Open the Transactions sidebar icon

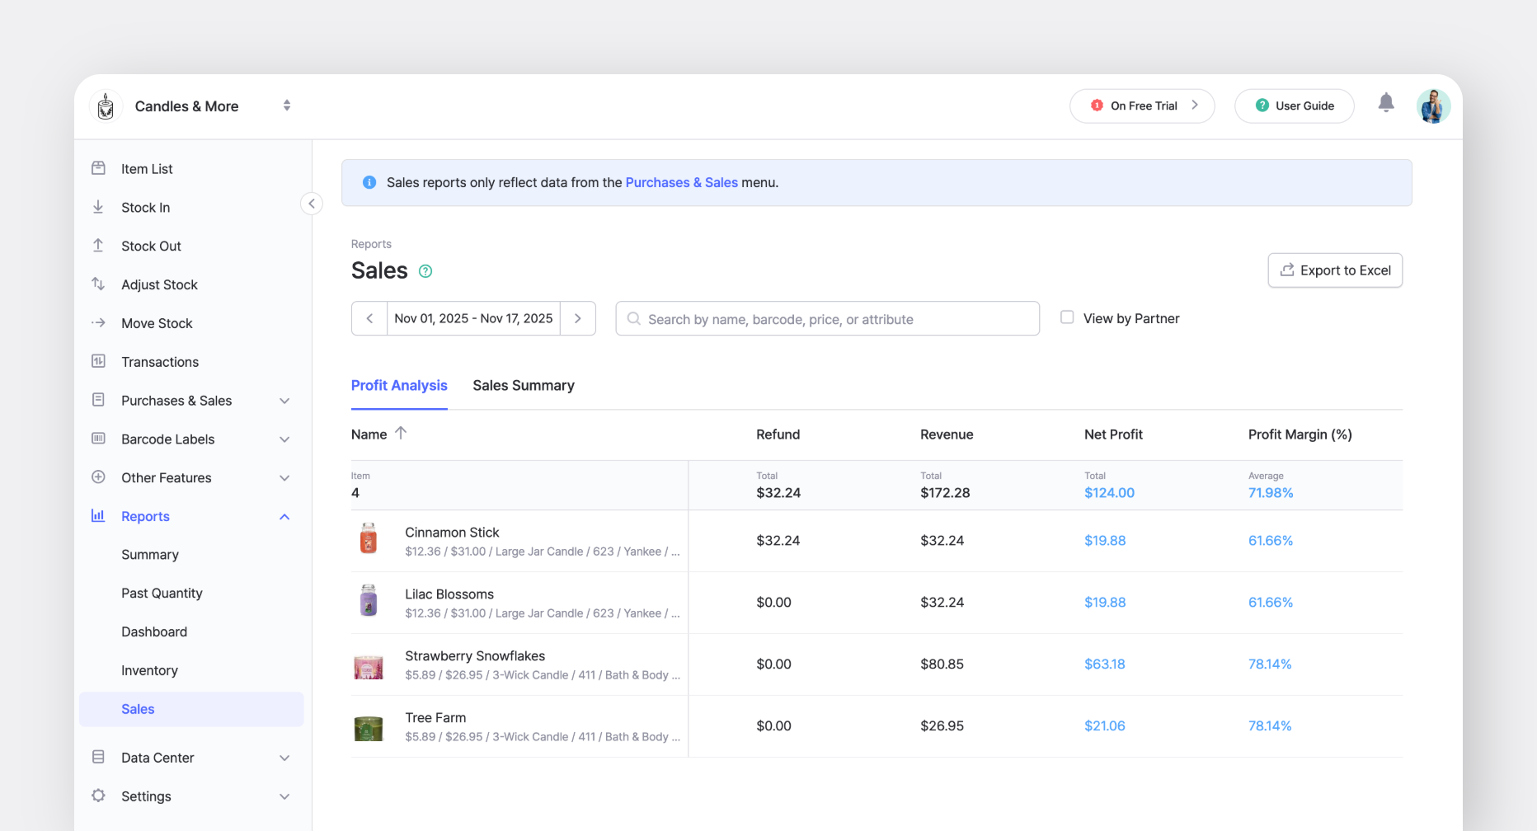click(x=99, y=361)
